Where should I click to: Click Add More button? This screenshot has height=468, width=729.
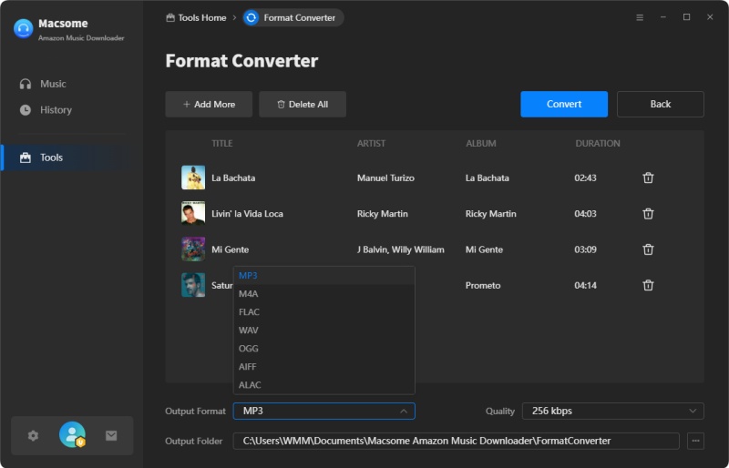pyautogui.click(x=209, y=104)
